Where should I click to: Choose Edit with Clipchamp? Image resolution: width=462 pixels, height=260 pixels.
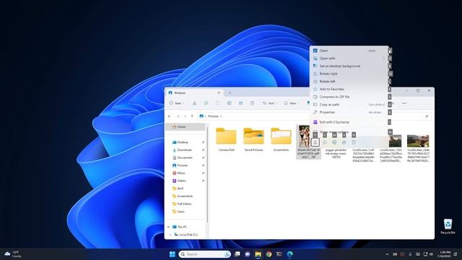[x=349, y=122]
